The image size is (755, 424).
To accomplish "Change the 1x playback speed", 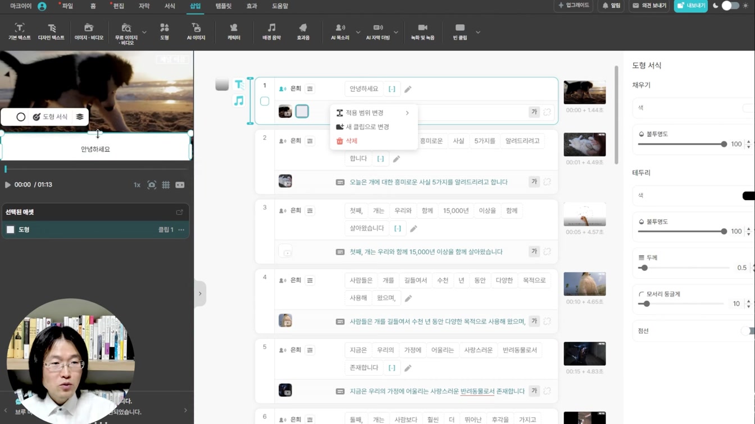I will 137,185.
